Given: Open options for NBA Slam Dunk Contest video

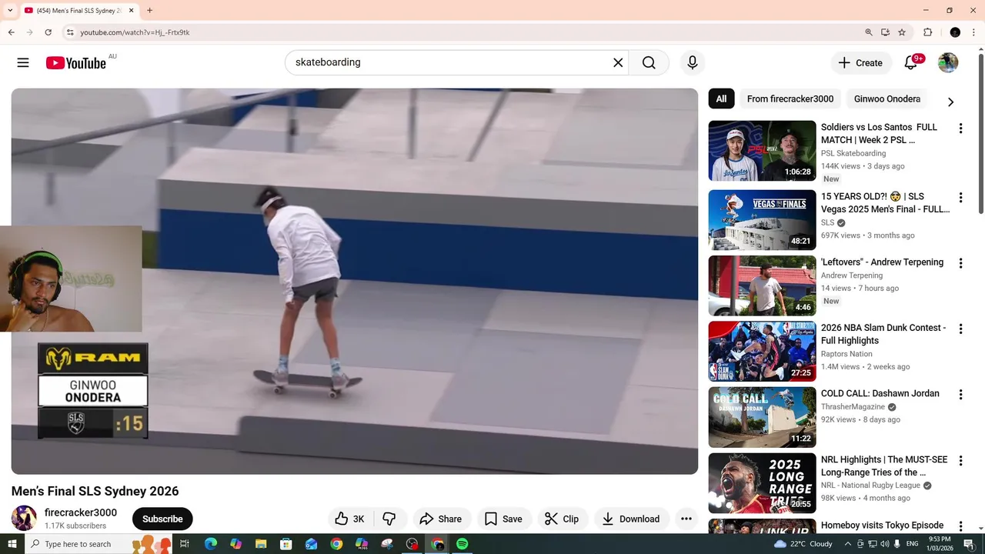Looking at the screenshot, I should (x=960, y=329).
